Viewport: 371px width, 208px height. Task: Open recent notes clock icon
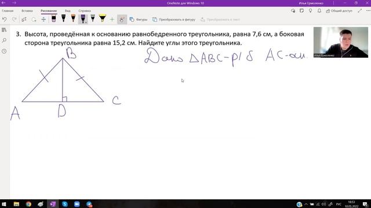click(4, 51)
